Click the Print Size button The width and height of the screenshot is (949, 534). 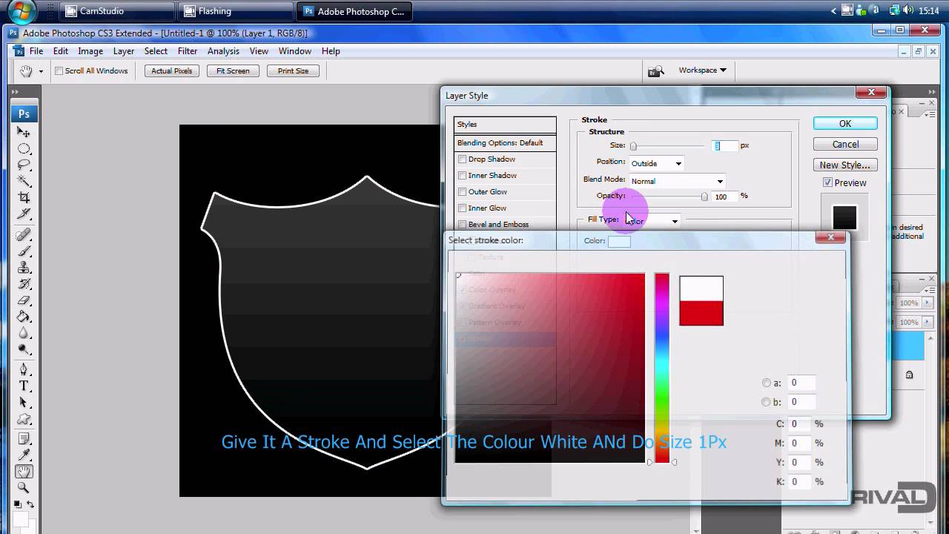point(293,71)
